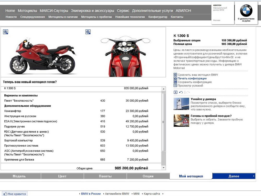Click the save configuration disk icon

click(x=175, y=82)
